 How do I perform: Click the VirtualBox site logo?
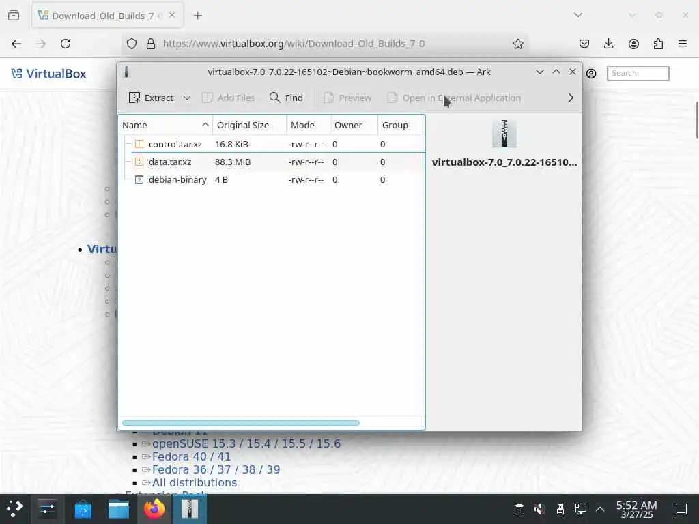click(48, 74)
